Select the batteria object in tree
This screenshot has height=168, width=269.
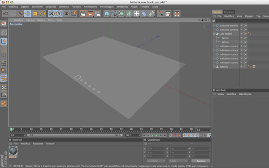(x=224, y=67)
